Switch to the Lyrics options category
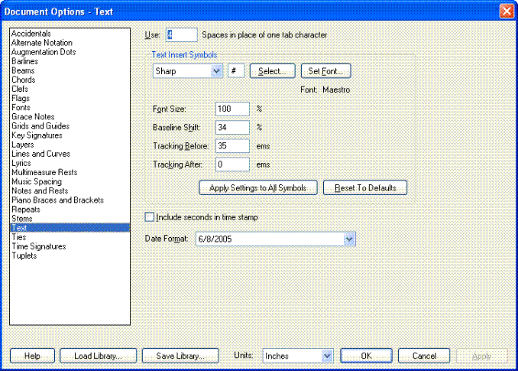 [23, 163]
